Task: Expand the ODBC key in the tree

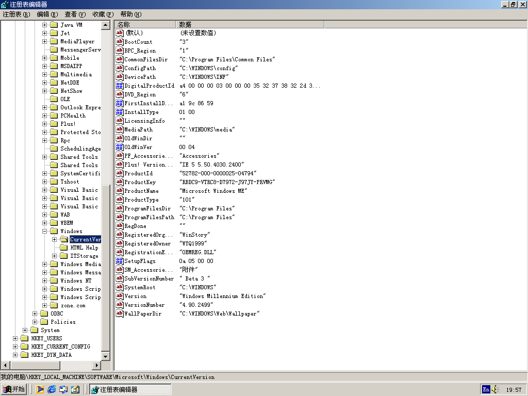Action: point(35,313)
